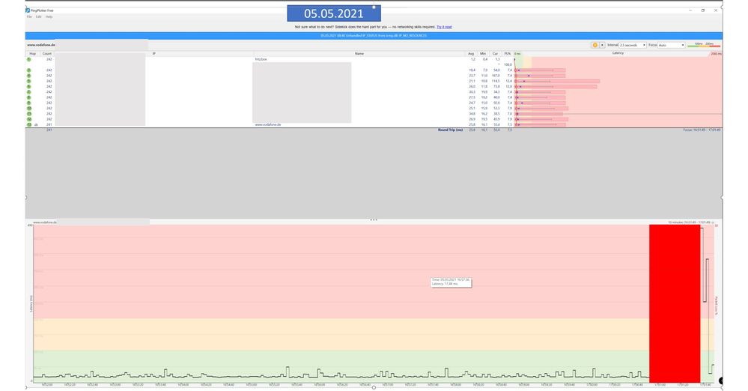Screen dimensions: 748x391
Task: Select the hop icon in the 25,1 avg row
Action: [29, 109]
